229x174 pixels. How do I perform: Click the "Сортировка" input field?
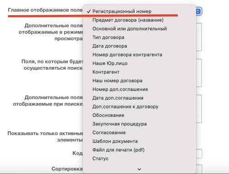tap(199, 169)
